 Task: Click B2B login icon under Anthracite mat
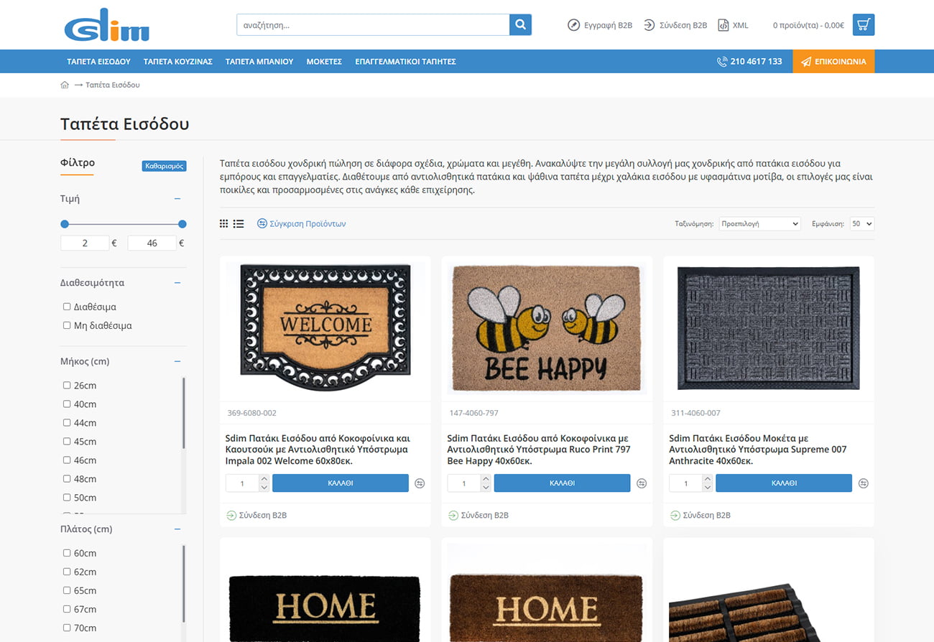(675, 515)
